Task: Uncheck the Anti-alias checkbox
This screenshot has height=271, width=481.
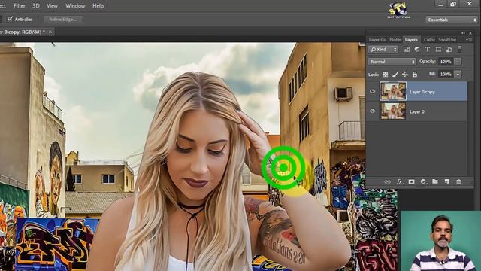Action: point(10,19)
